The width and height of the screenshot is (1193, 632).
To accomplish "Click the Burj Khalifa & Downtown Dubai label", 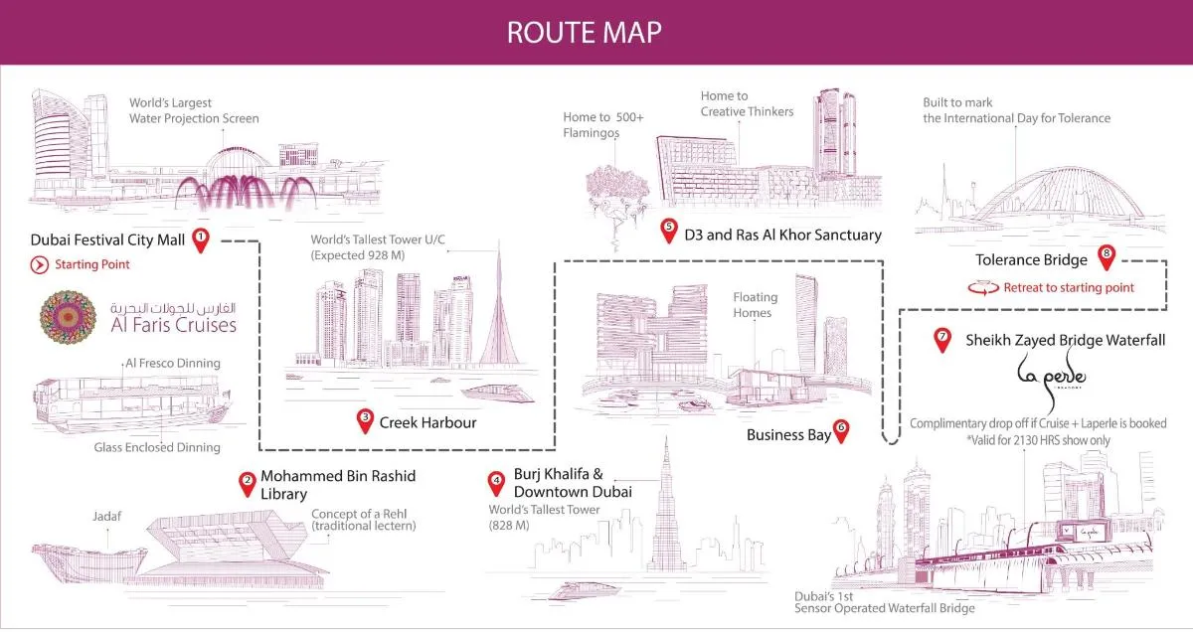I will (x=572, y=483).
